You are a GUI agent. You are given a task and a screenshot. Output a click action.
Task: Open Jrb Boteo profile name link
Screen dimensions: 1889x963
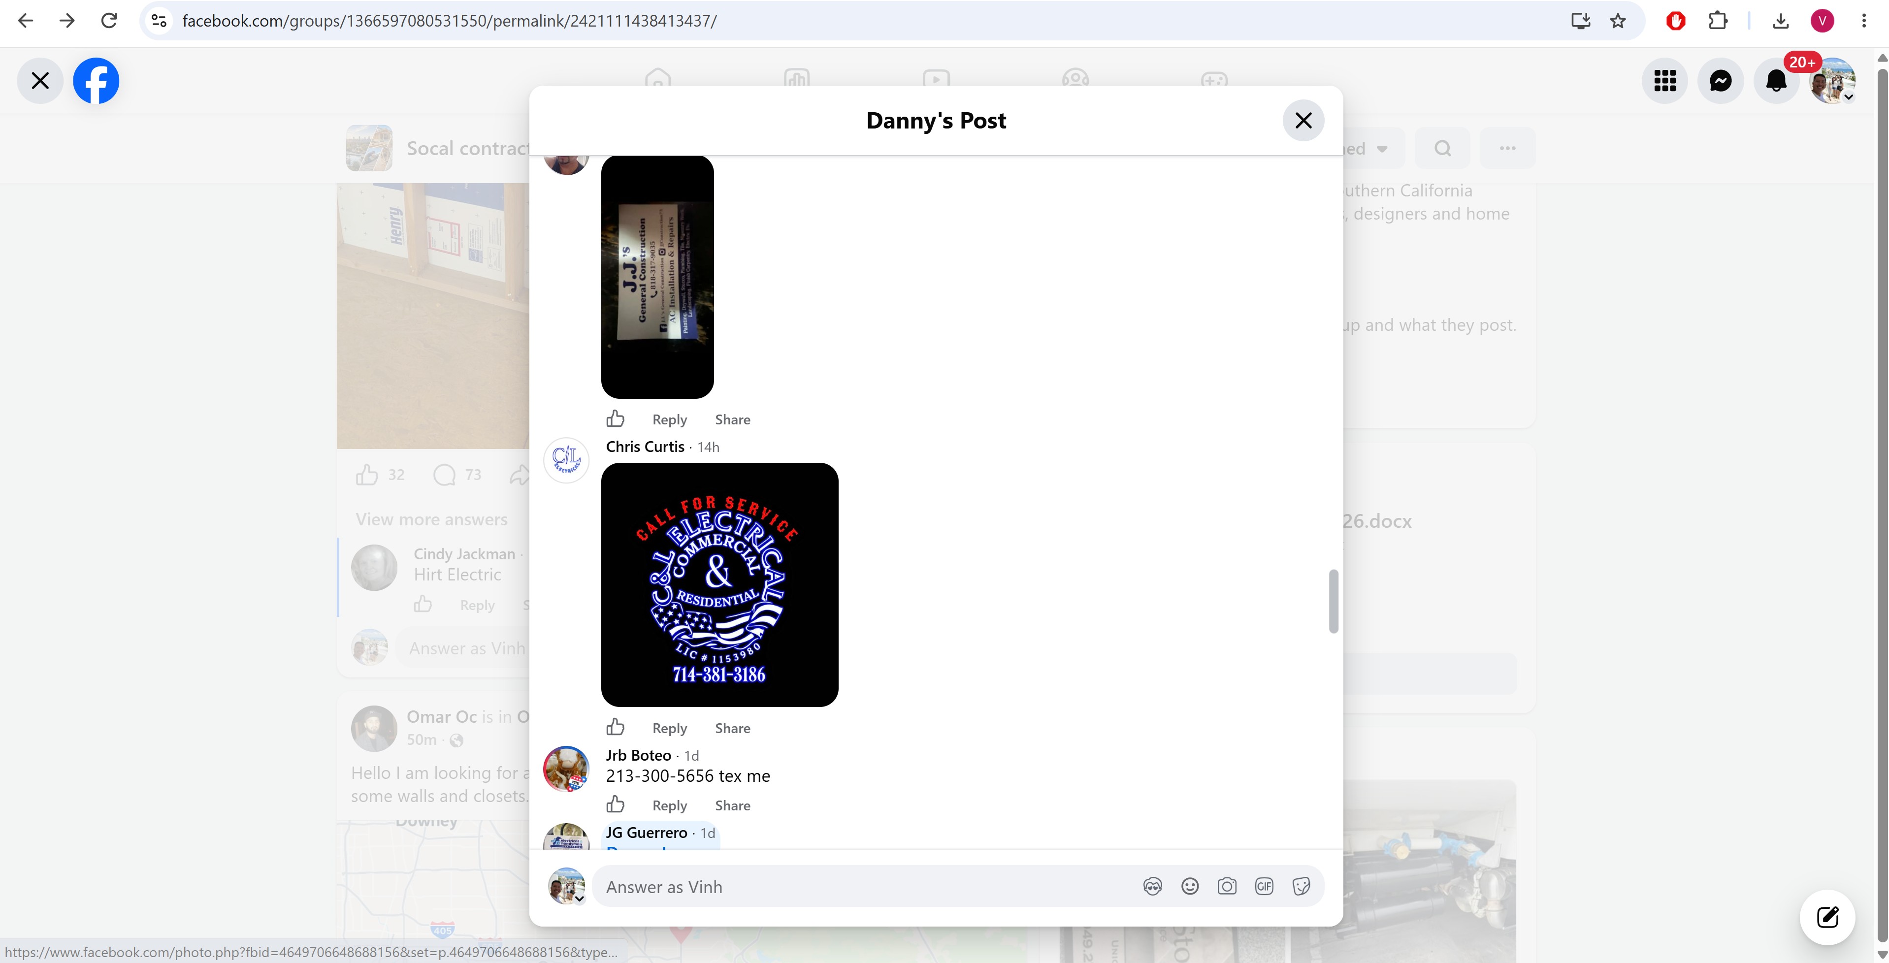click(639, 755)
